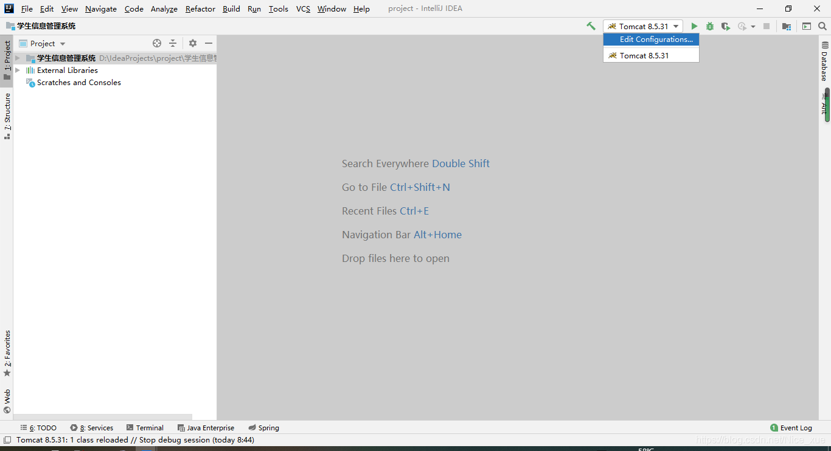831x451 pixels.
Task: Open the Terminal tool window
Action: pos(145,428)
